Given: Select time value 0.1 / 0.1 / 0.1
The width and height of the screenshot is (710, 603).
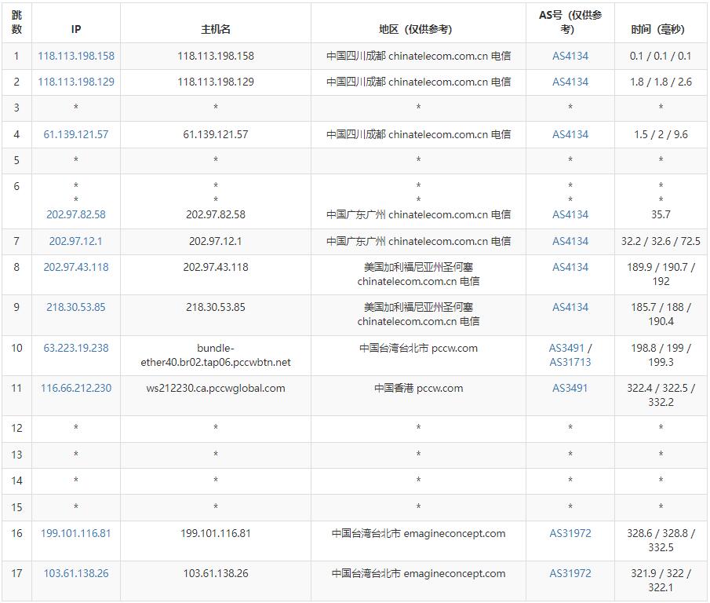Looking at the screenshot, I should (661, 57).
